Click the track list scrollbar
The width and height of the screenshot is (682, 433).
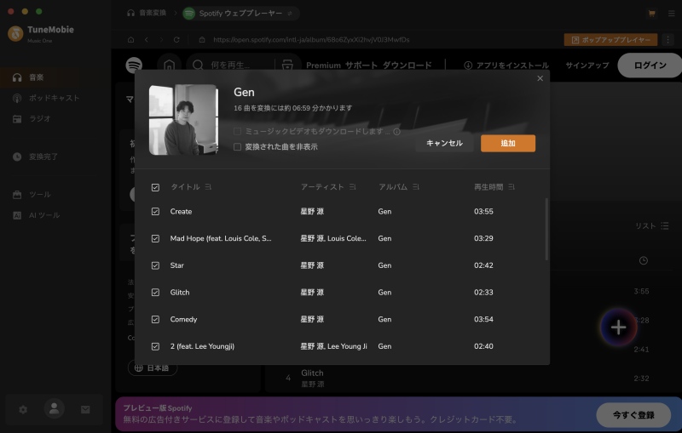pos(546,229)
